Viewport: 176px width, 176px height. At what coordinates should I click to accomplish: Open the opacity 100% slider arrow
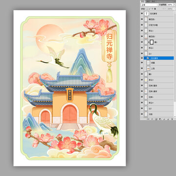[x=174, y=5]
